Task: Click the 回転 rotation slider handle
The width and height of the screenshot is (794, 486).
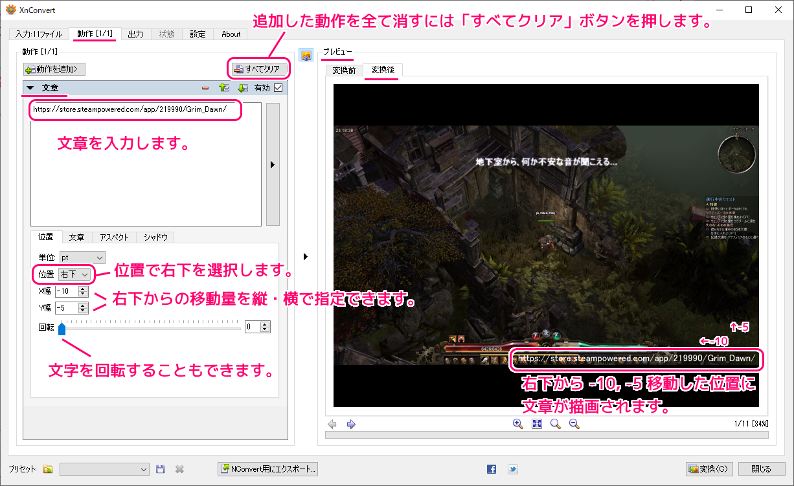Action: [x=62, y=329]
